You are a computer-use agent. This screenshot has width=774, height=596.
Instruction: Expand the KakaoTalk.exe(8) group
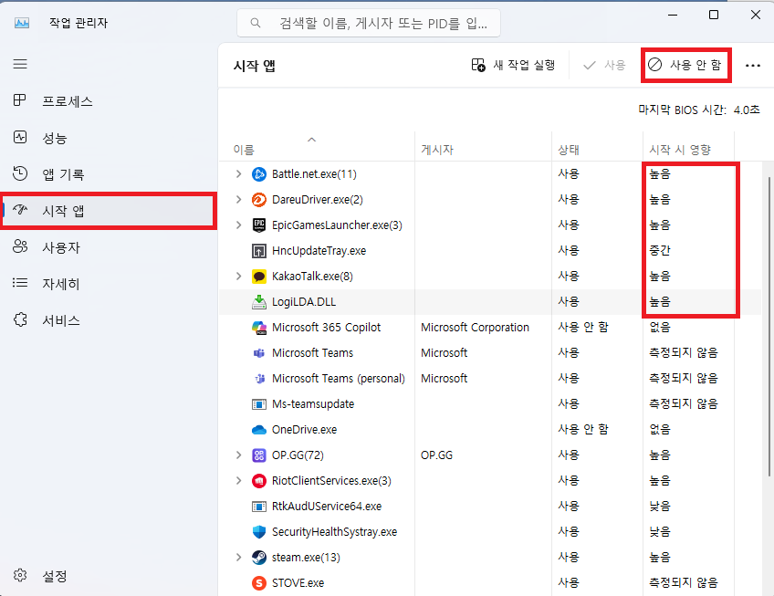239,276
